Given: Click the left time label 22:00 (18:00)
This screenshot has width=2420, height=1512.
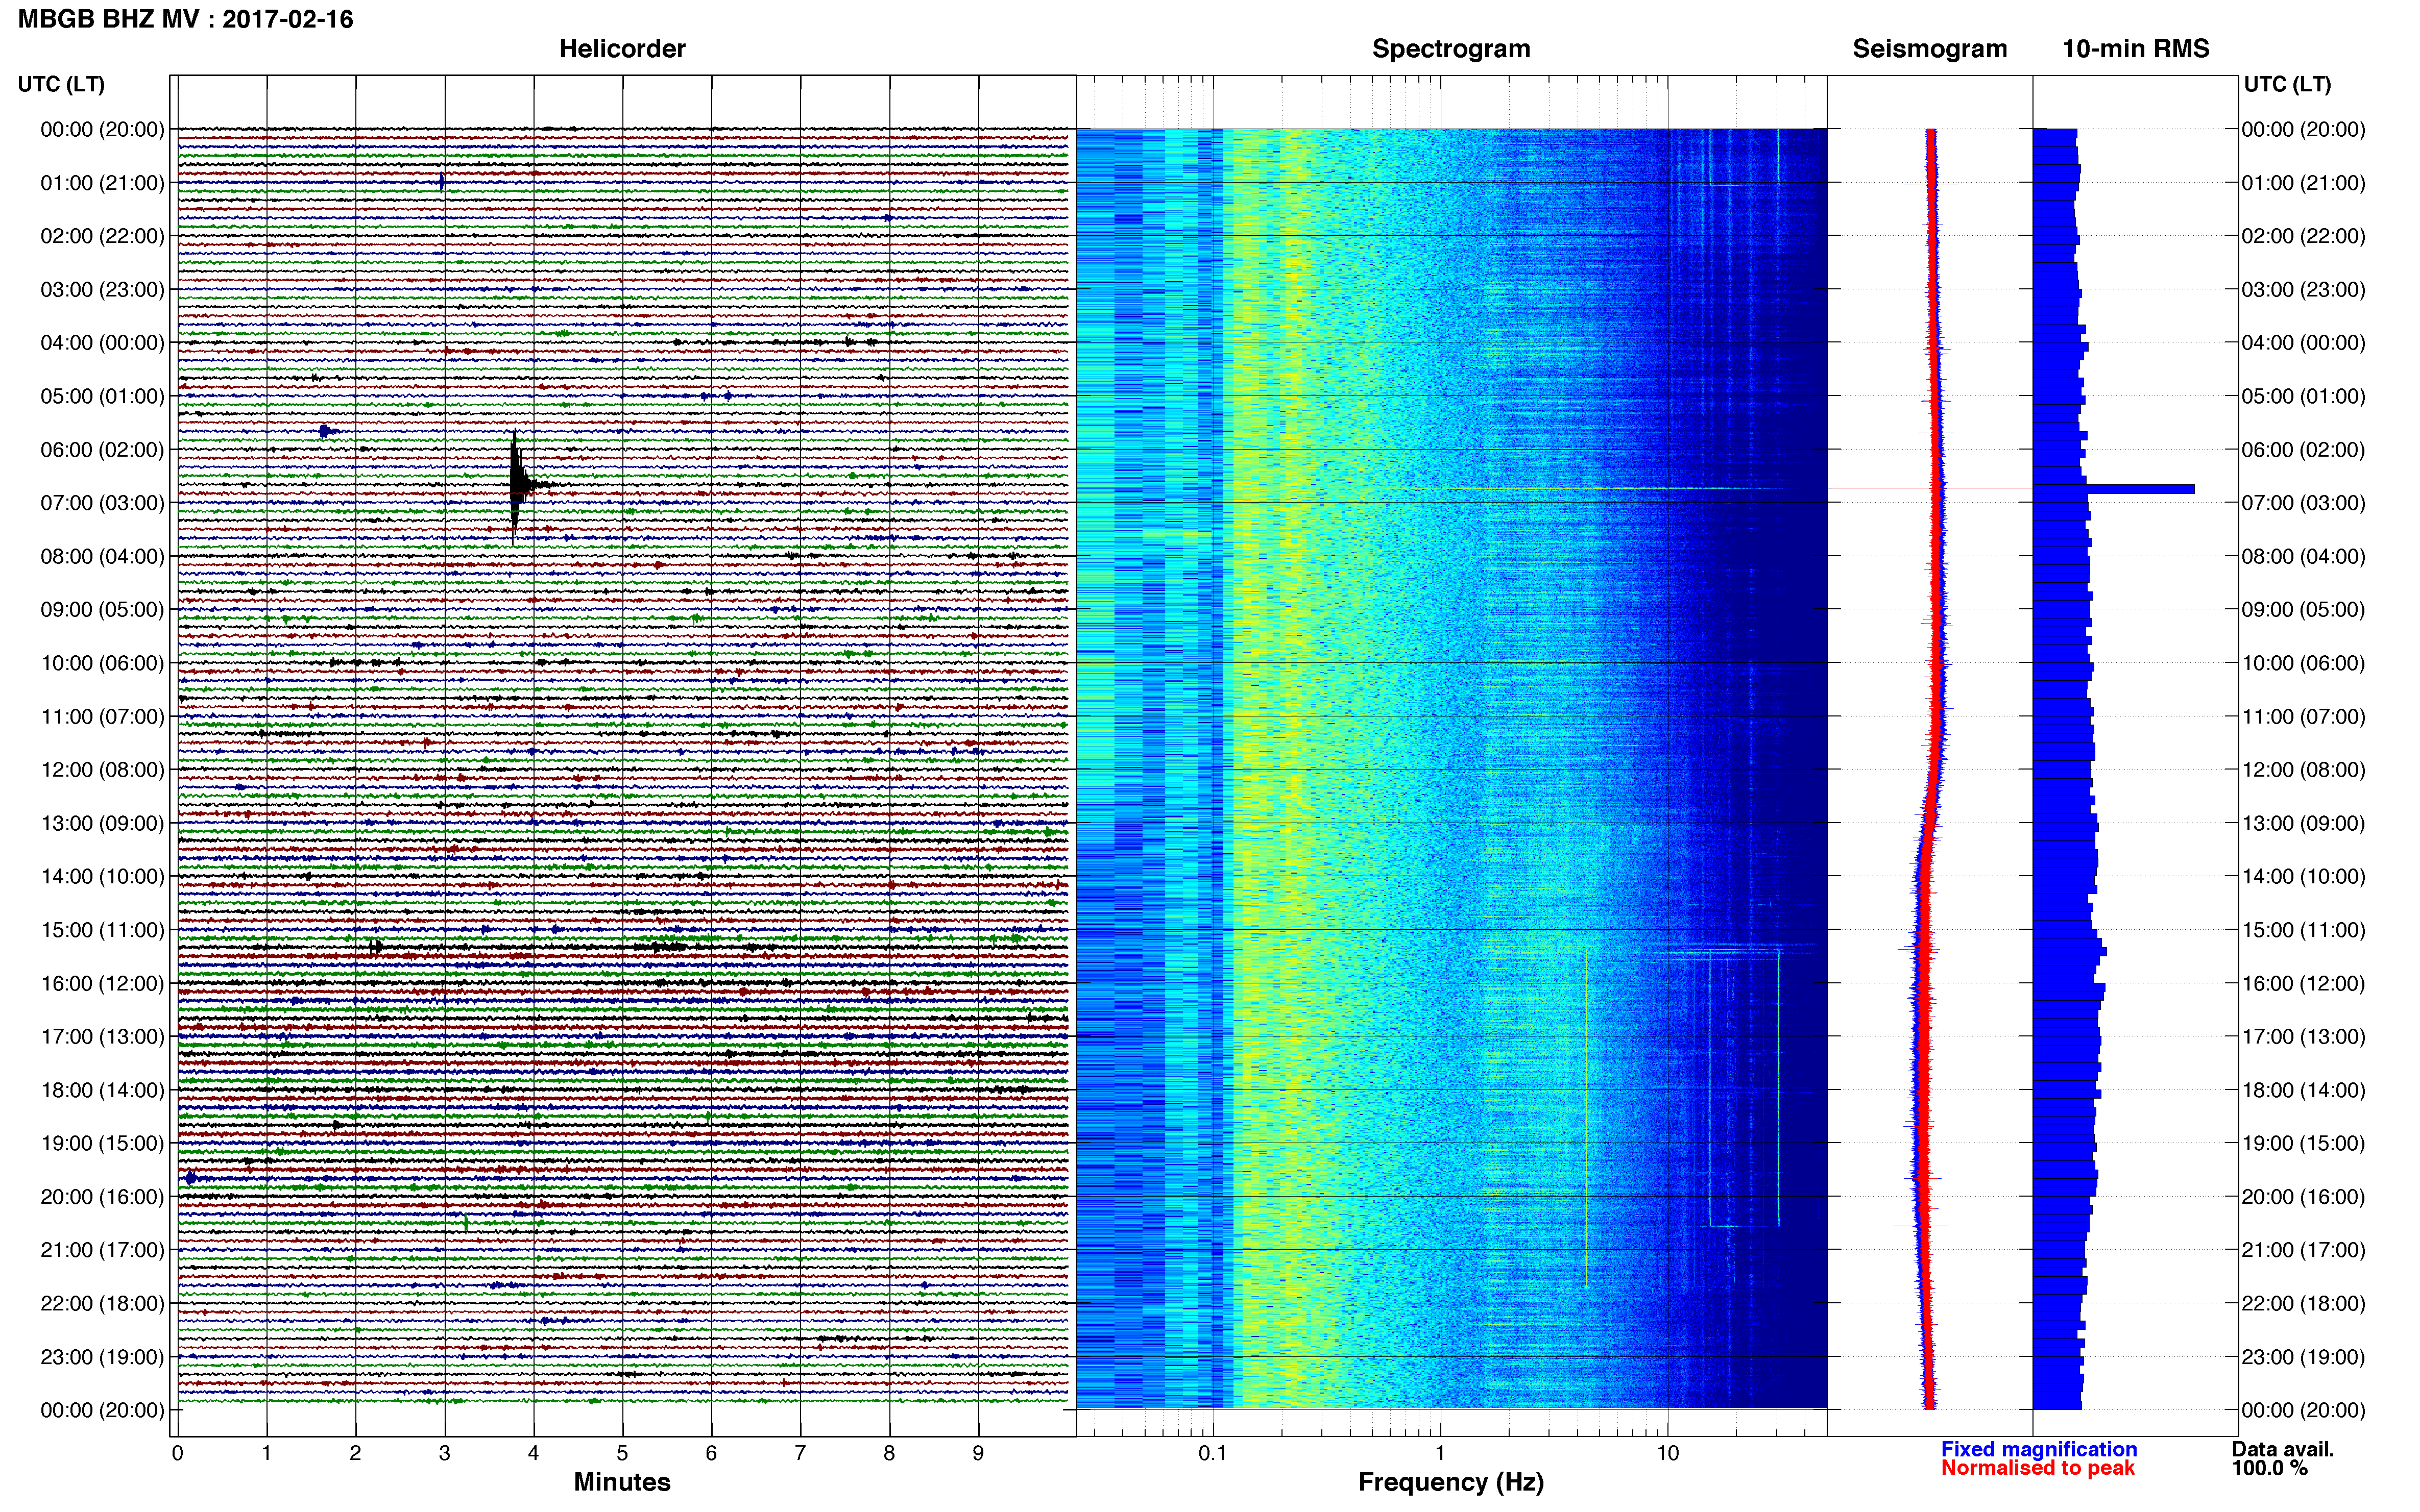Looking at the screenshot, I should pos(102,1303).
